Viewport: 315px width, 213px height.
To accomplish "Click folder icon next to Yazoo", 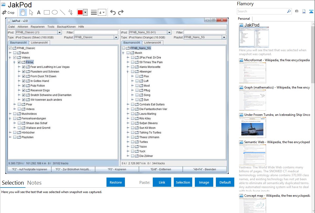I will coord(137,147).
